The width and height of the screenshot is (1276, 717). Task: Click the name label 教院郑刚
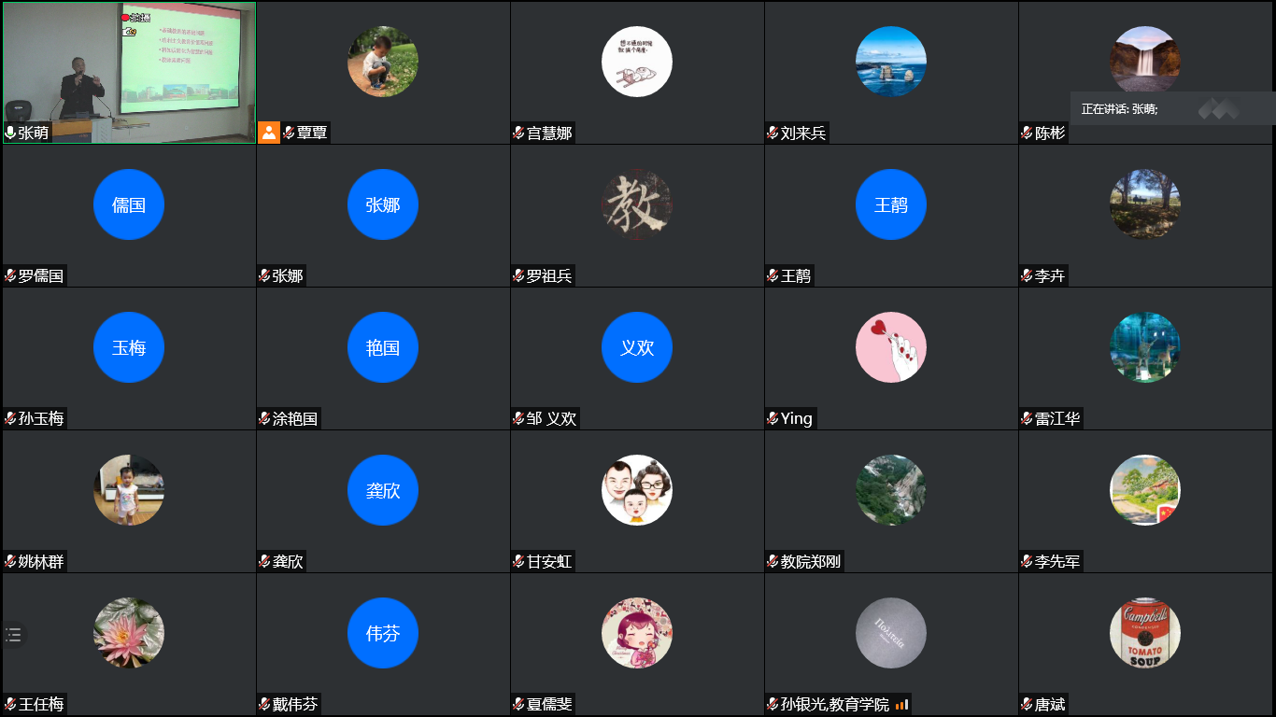pos(811,561)
